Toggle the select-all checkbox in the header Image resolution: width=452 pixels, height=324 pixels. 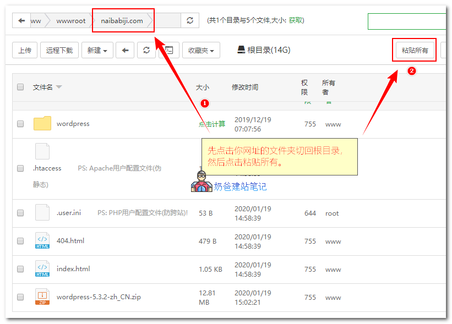point(20,86)
